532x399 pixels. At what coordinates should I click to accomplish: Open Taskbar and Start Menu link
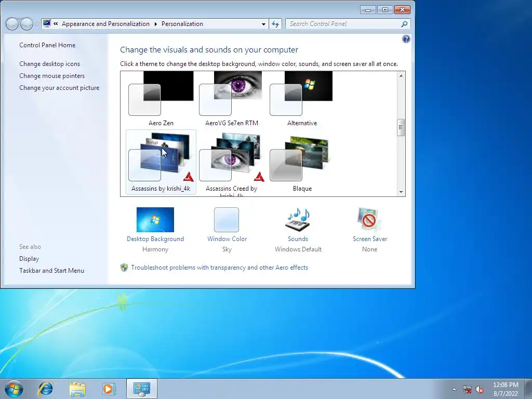point(51,270)
